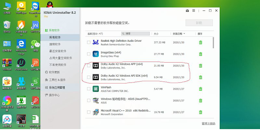This screenshot has width=260, height=134.
Task: Open TeamViewer desktop shortcut
Action: tap(35, 9)
